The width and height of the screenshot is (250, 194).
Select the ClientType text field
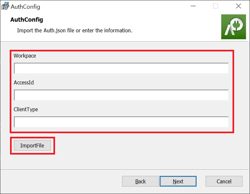121,122
